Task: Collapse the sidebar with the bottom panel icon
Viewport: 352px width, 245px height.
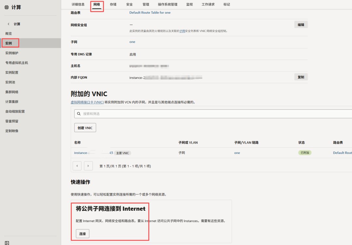Action: 7,243
